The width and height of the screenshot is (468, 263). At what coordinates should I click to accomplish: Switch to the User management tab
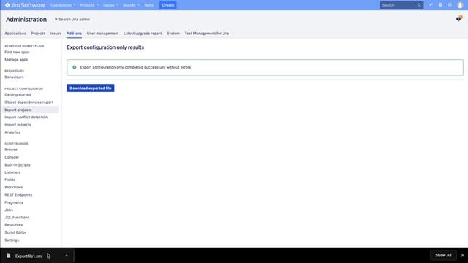(102, 34)
